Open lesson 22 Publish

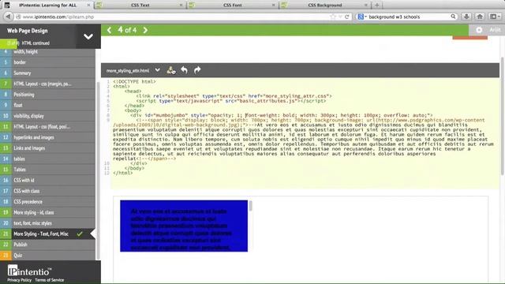point(47,245)
